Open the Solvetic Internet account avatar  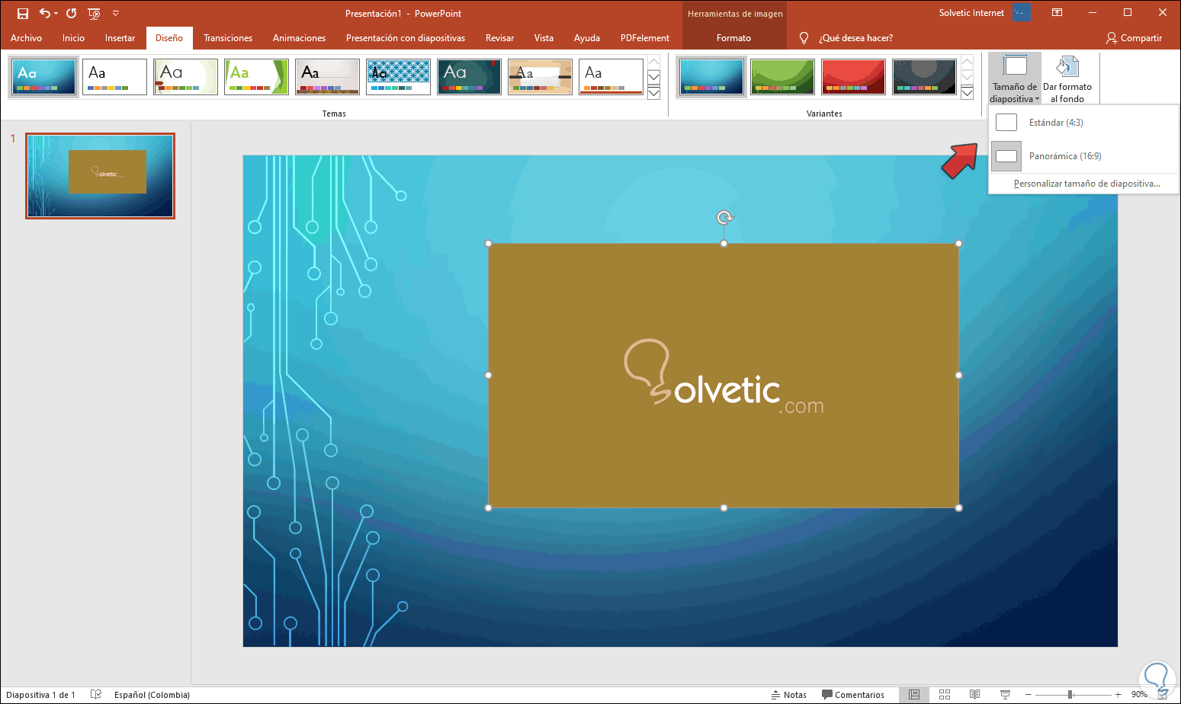pyautogui.click(x=1022, y=13)
